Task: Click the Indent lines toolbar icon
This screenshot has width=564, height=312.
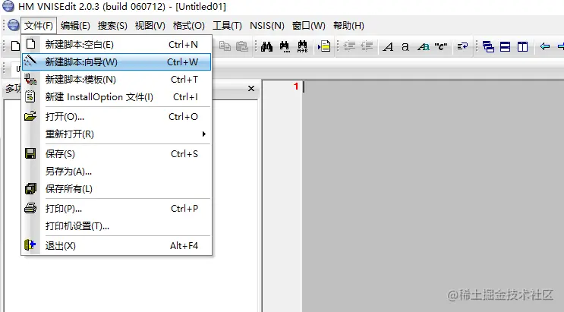Action: coord(349,46)
